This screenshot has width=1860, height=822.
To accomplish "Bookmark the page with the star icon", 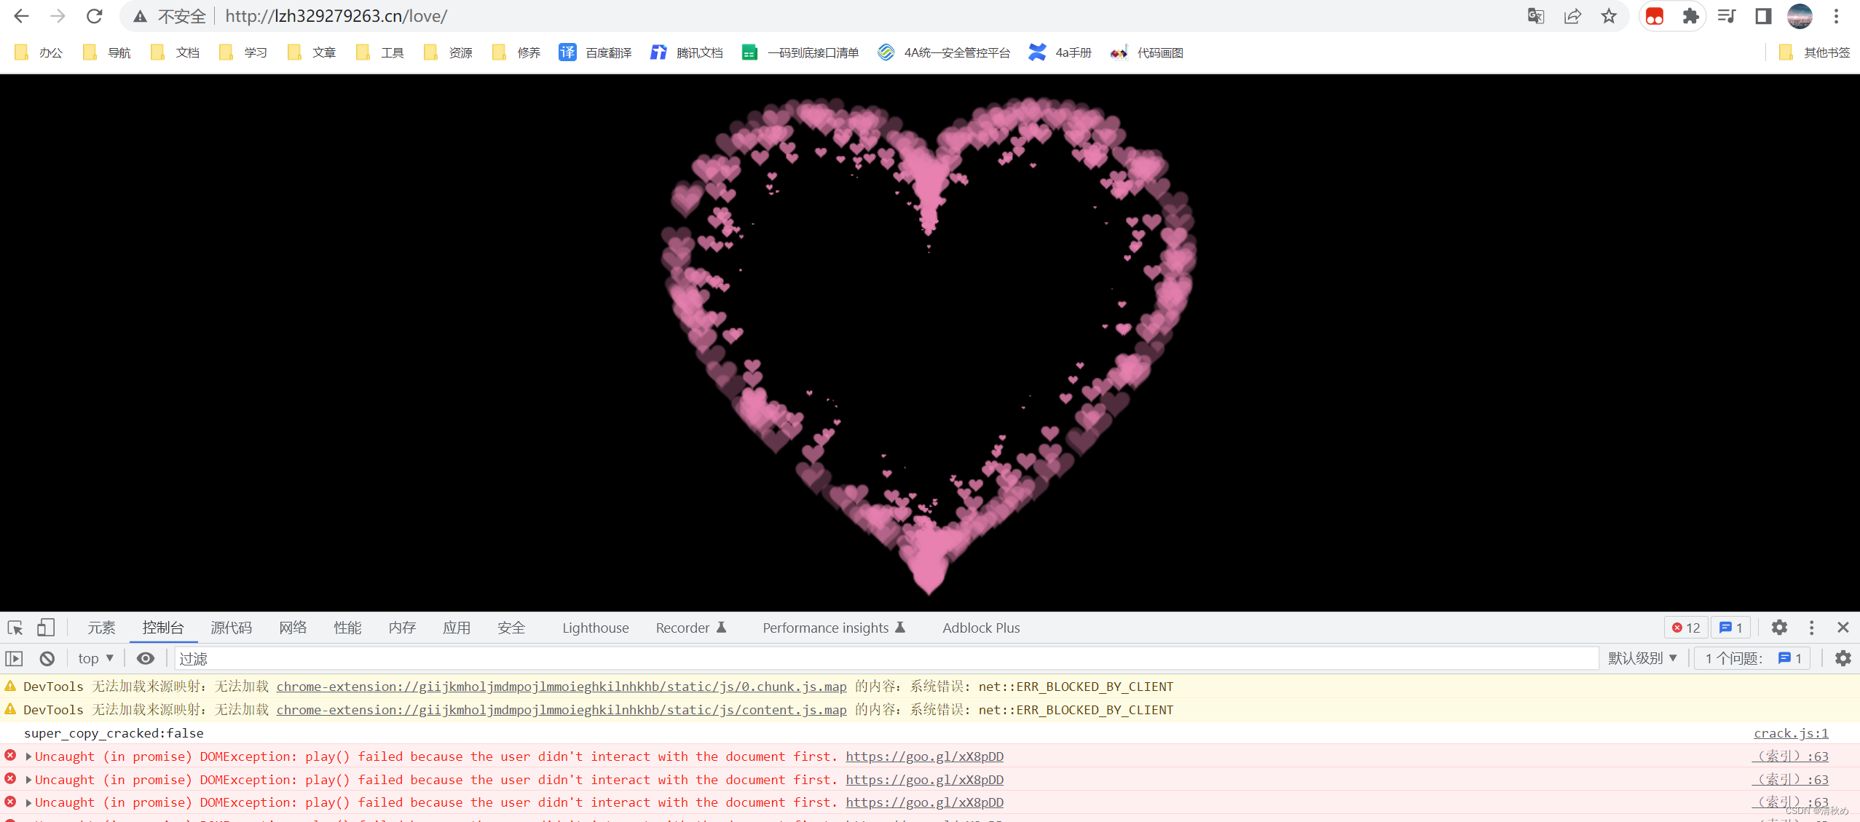I will pos(1609,16).
